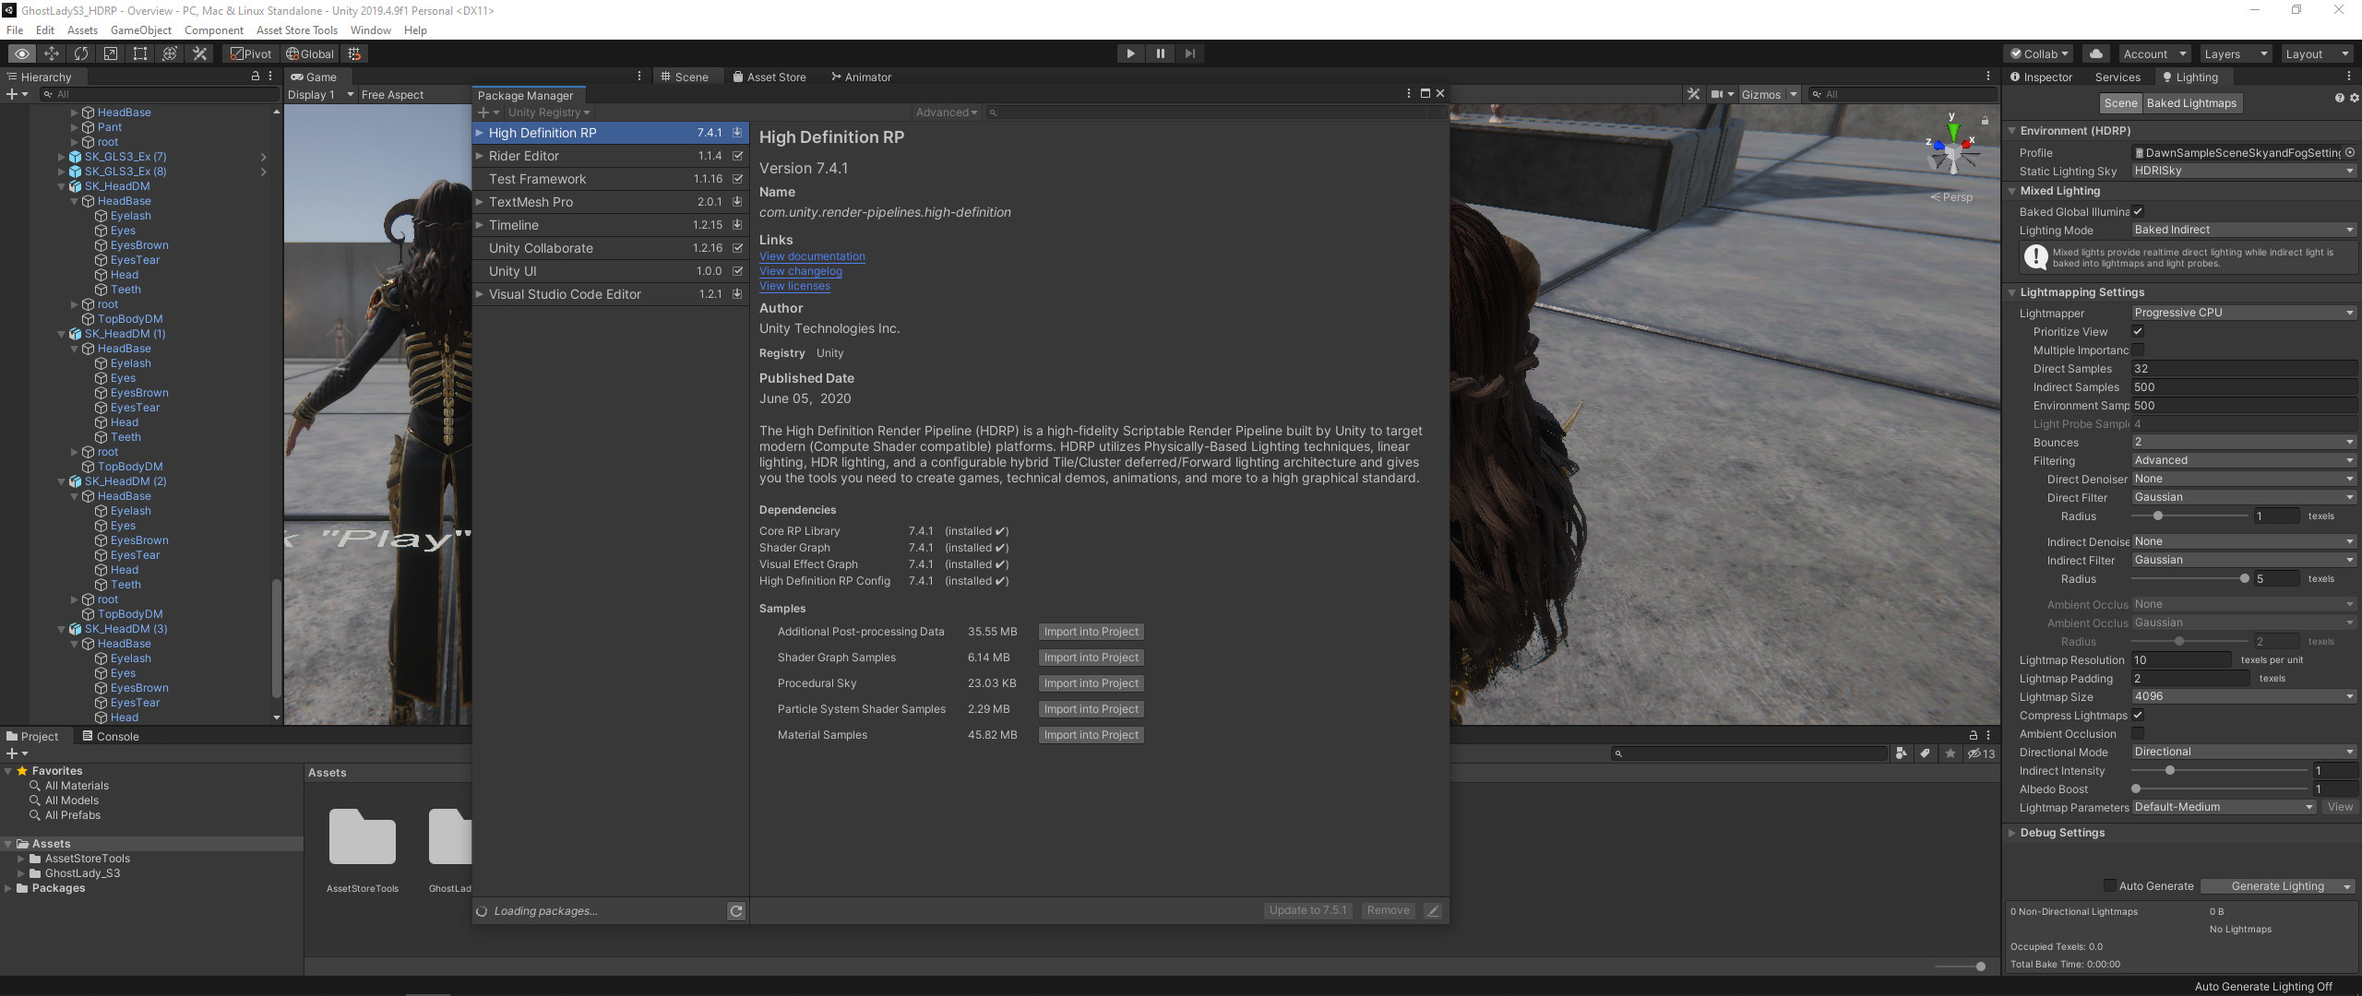The height and width of the screenshot is (996, 2362).
Task: Adjust the Indirect Intensity slider
Action: (x=2219, y=770)
